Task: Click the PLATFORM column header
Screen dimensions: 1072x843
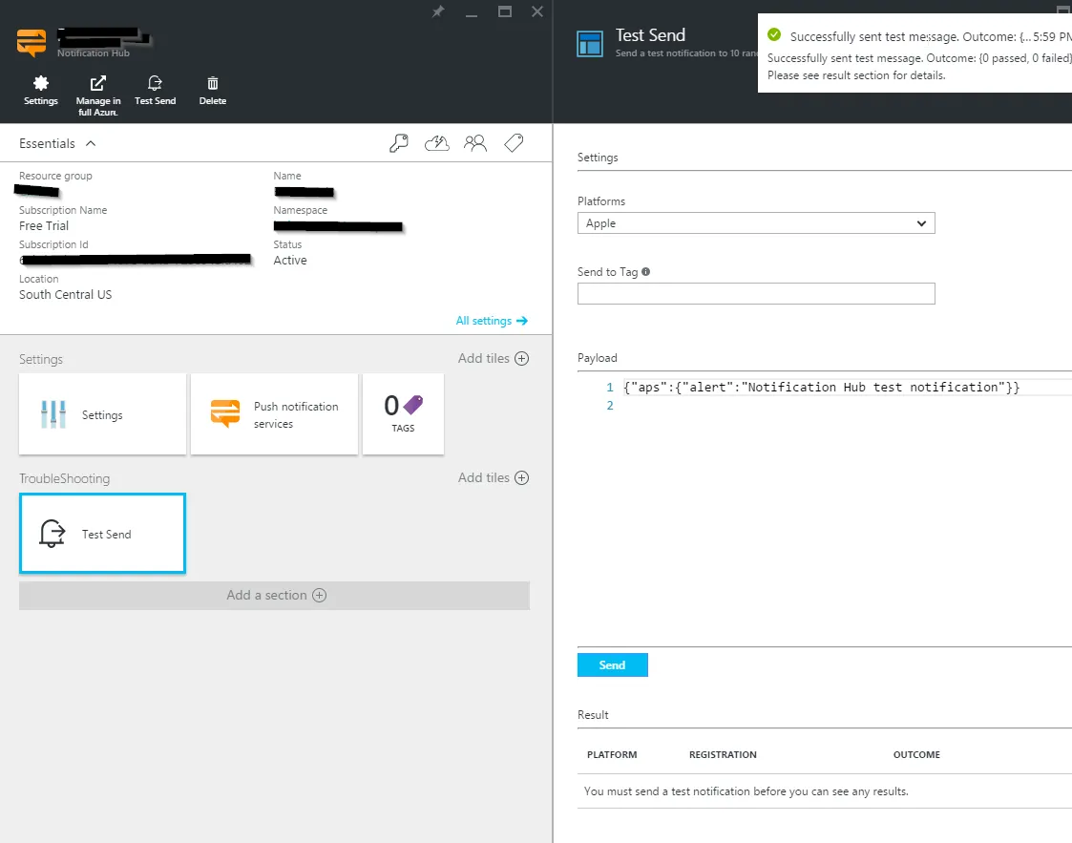Action: click(x=612, y=755)
